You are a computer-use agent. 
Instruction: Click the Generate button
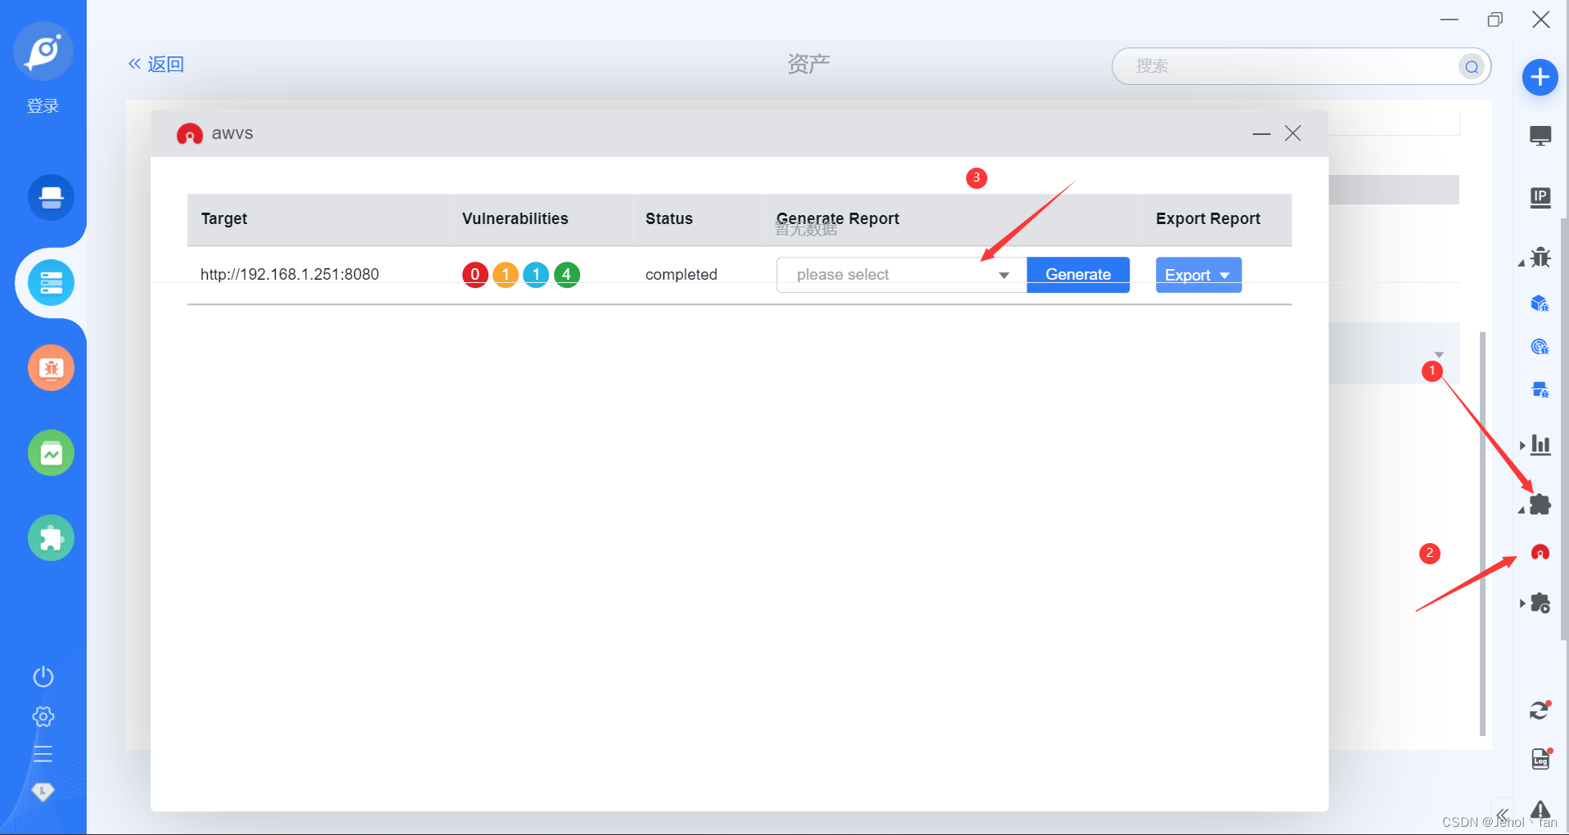point(1078,275)
